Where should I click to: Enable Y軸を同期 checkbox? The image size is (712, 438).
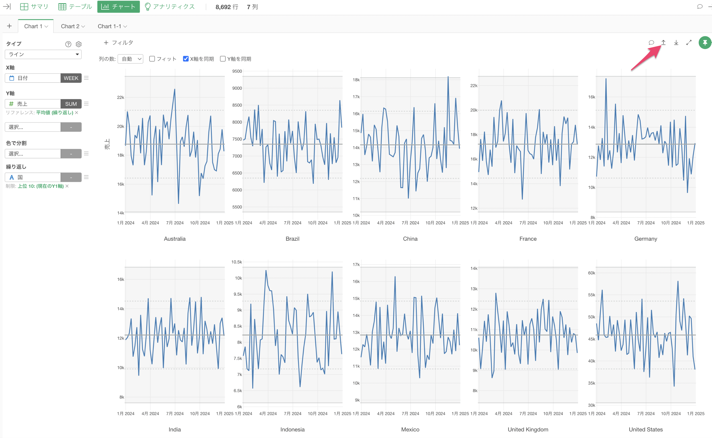pyautogui.click(x=222, y=59)
